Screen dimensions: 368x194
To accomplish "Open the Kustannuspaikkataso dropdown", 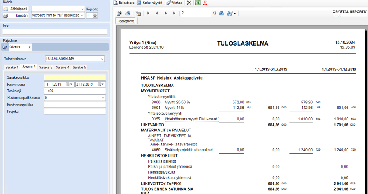I will coord(103,98).
